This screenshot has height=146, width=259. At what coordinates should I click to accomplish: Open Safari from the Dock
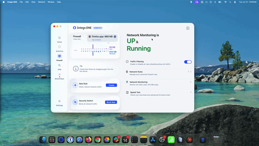coord(79,140)
